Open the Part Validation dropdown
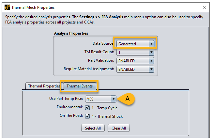 pos(135,61)
